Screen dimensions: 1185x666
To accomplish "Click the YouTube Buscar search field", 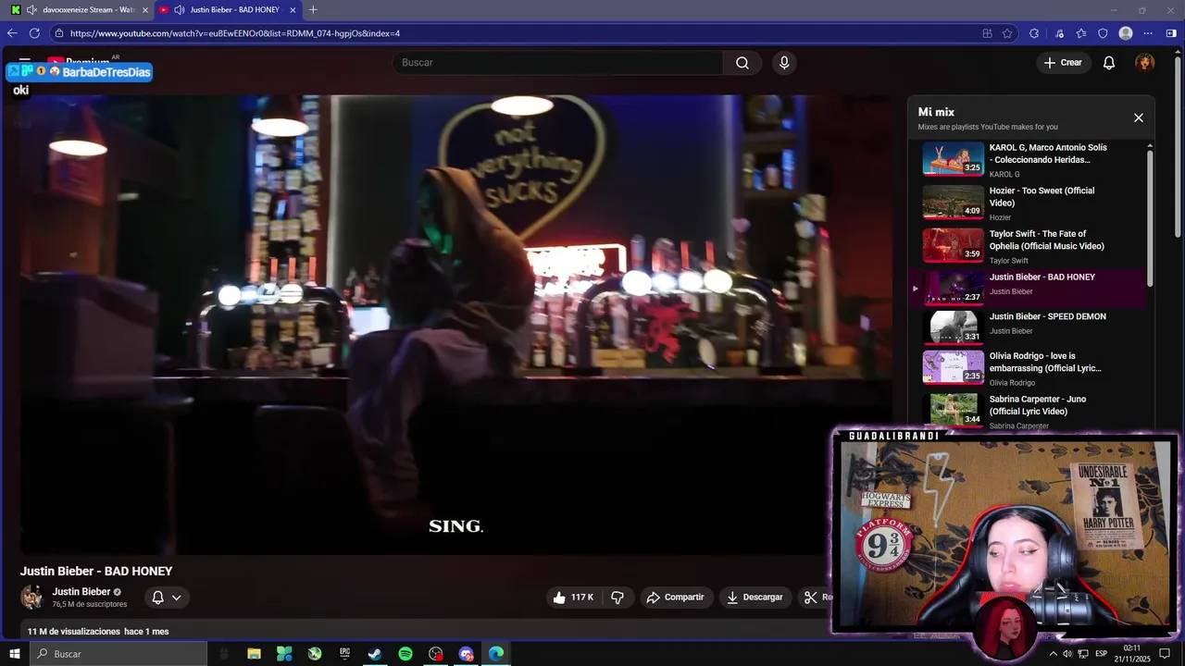I will [558, 63].
